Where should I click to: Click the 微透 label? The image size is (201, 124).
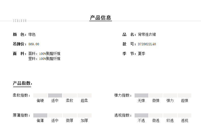[156, 120]
